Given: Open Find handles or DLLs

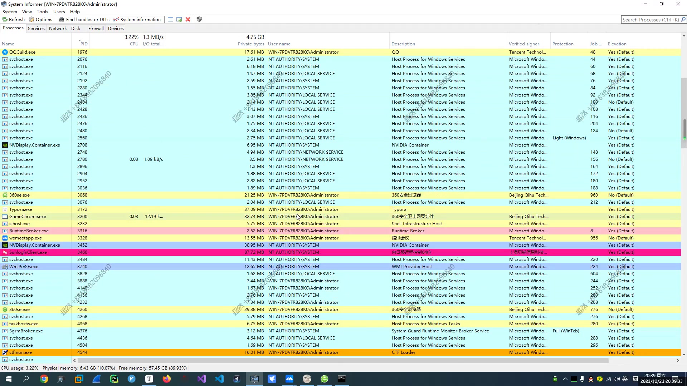Looking at the screenshot, I should click(x=84, y=19).
